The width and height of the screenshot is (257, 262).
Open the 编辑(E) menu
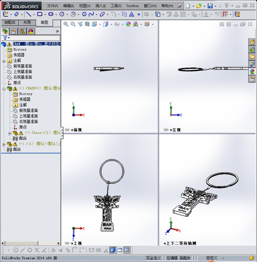coord(68,6)
